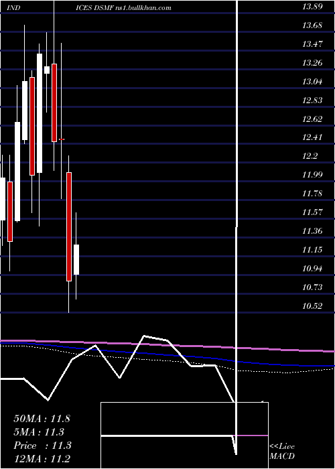Click the 13.68 price axis label
Screen dimensions: 335x469
point(312,25)
